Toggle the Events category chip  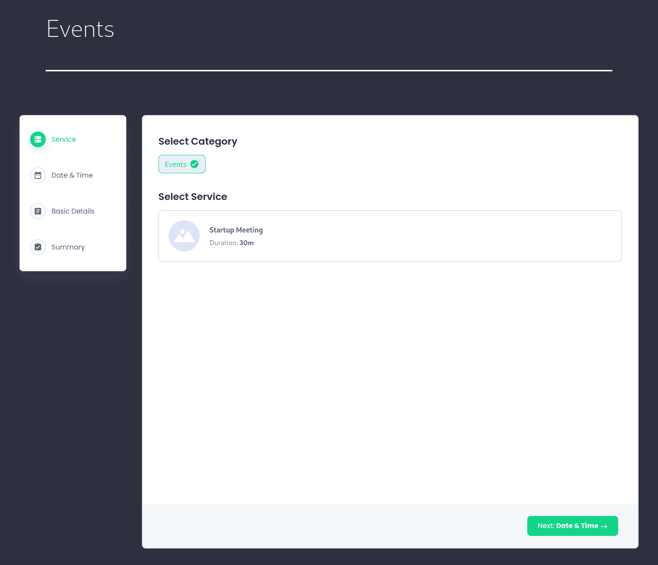point(176,165)
